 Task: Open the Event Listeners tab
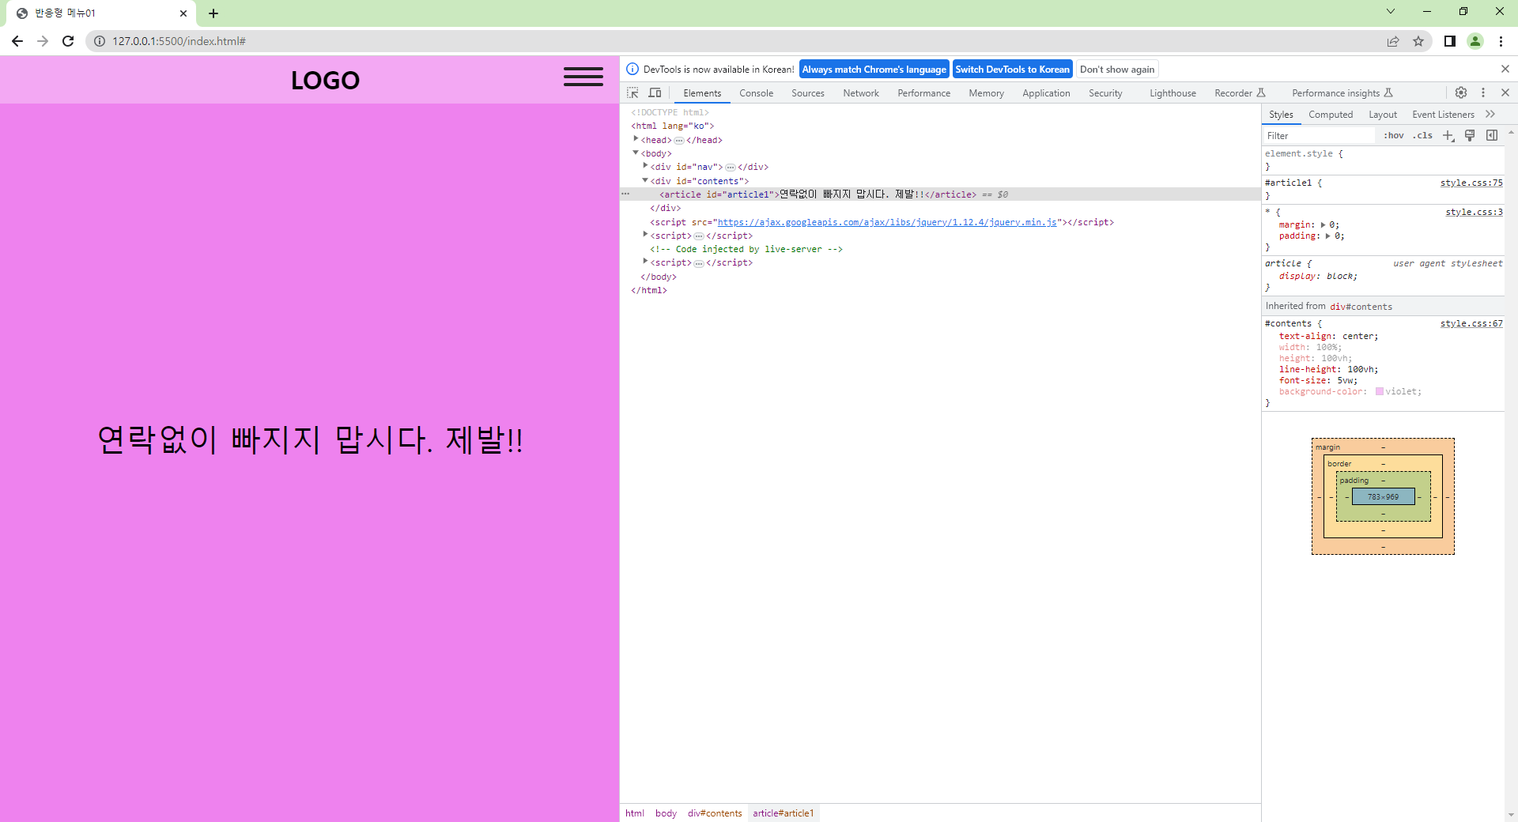point(1443,115)
